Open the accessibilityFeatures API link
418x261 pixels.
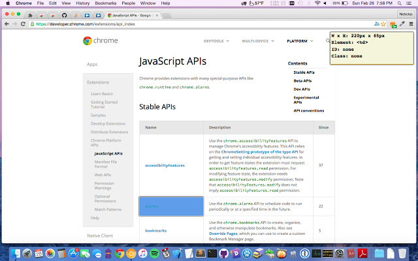[165, 165]
